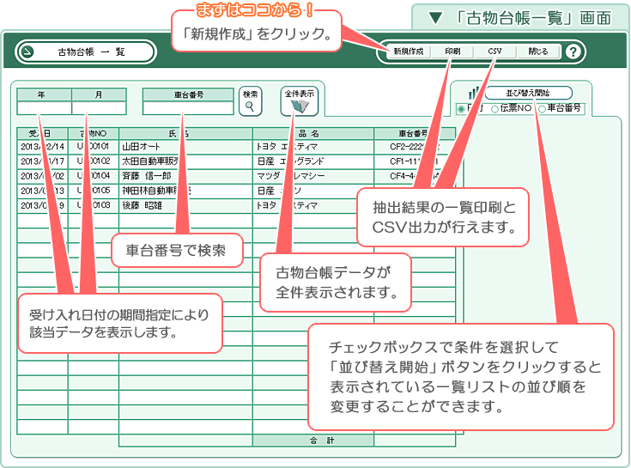Export the list with CSV button

pyautogui.click(x=494, y=52)
